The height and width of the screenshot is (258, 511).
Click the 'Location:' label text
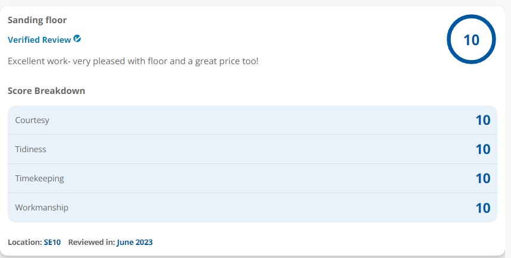24,243
